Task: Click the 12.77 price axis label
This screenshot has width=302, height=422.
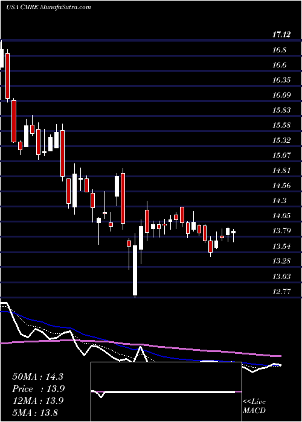Action: [x=281, y=292]
